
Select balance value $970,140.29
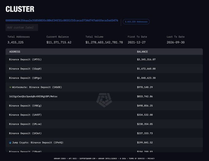click(x=145, y=87)
